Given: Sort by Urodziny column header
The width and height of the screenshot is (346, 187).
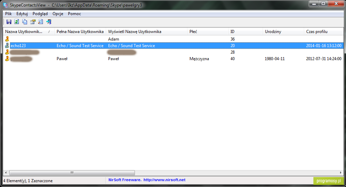Looking at the screenshot, I should click(283, 32).
